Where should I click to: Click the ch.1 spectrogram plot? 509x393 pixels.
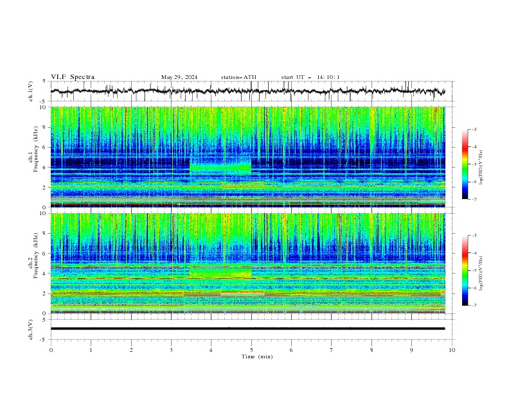[x=248, y=157]
